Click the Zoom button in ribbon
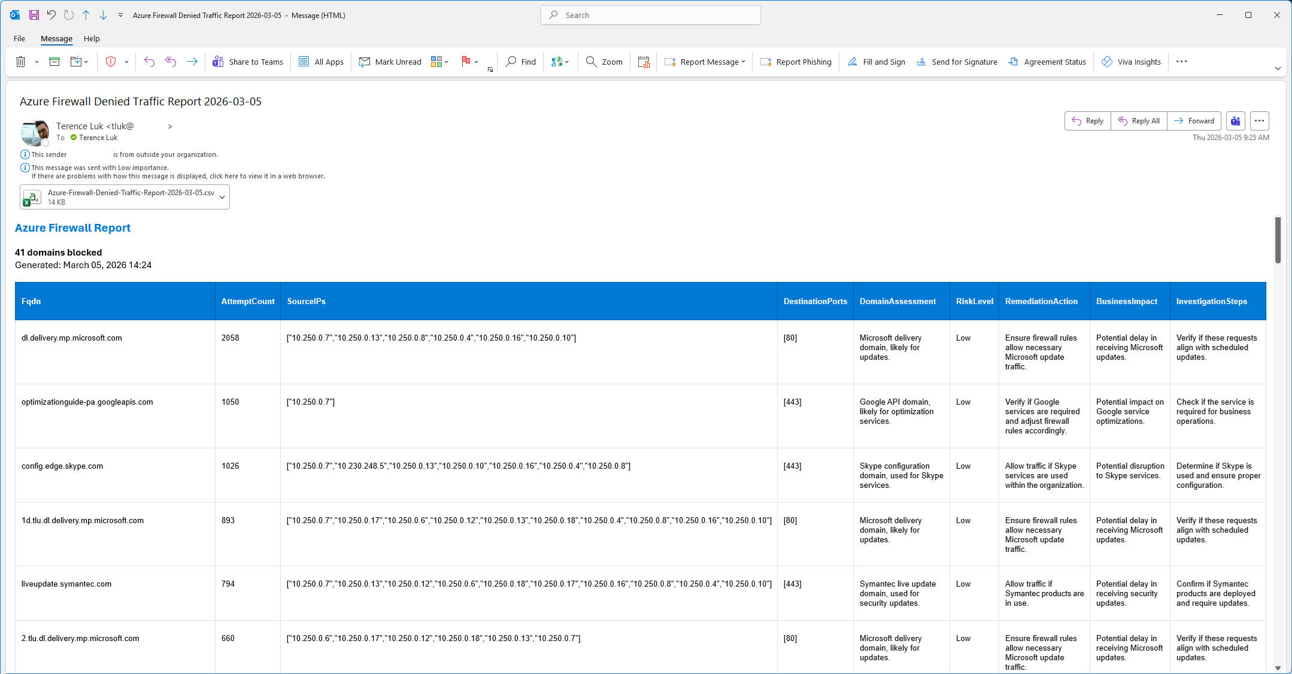Image resolution: width=1292 pixels, height=674 pixels. point(604,62)
